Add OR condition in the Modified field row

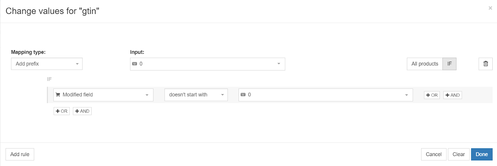point(432,95)
